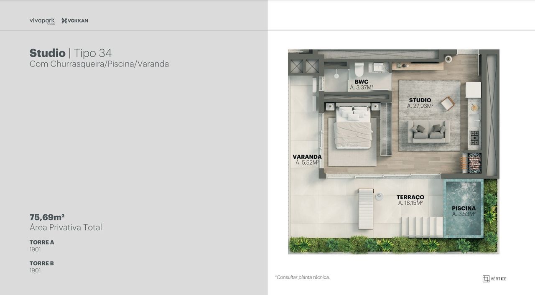Click the VARANDA 5,52M² label

click(x=307, y=160)
